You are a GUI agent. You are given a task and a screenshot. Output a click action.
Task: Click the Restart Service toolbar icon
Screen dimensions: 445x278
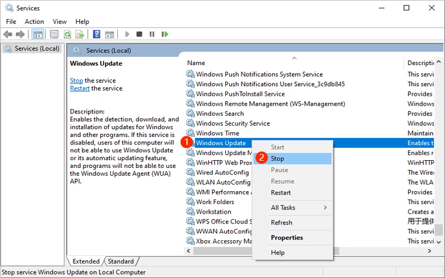(165, 34)
